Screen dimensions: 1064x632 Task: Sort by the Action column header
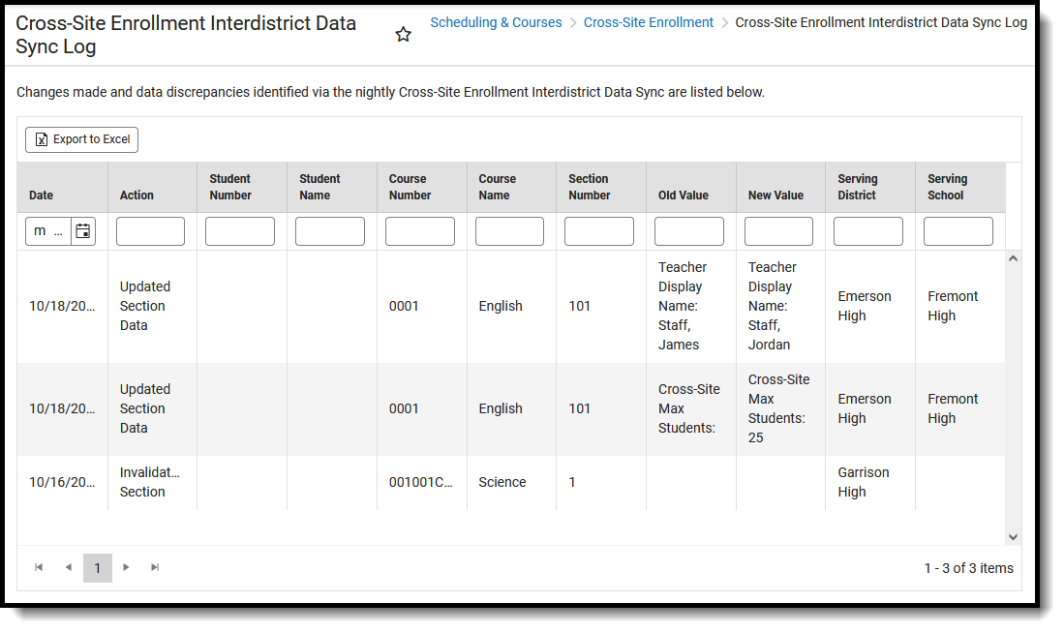click(137, 196)
